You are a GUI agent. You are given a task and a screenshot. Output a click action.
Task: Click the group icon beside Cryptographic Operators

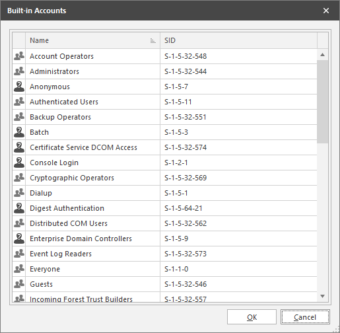coord(19,178)
